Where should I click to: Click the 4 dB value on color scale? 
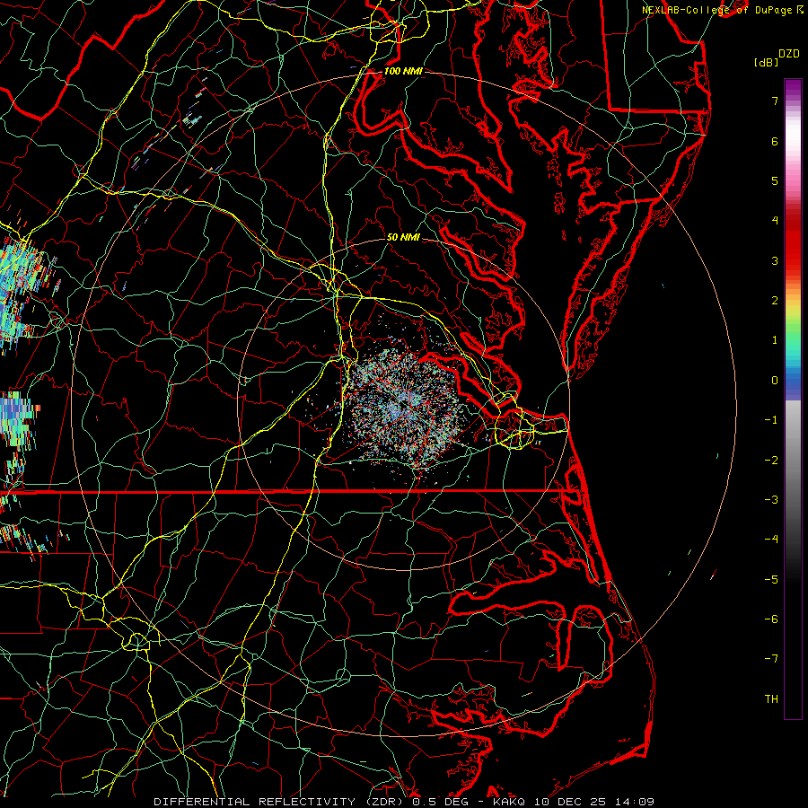pos(775,221)
